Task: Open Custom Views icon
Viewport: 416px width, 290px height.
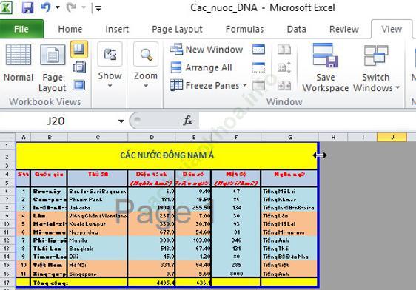Action: pyautogui.click(x=79, y=67)
